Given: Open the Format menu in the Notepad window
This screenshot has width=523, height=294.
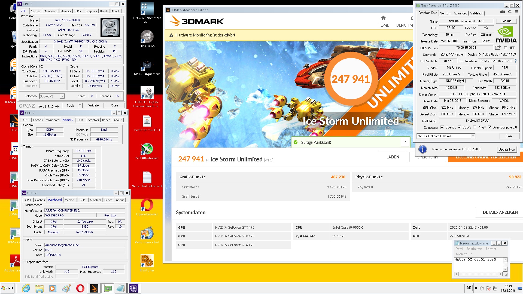Looking at the screenshot, I should pos(491,249).
